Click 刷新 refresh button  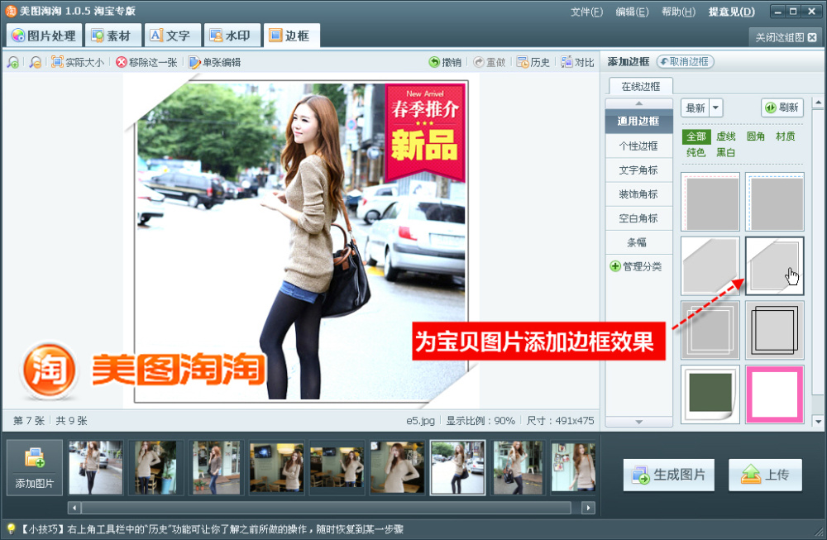click(x=782, y=108)
